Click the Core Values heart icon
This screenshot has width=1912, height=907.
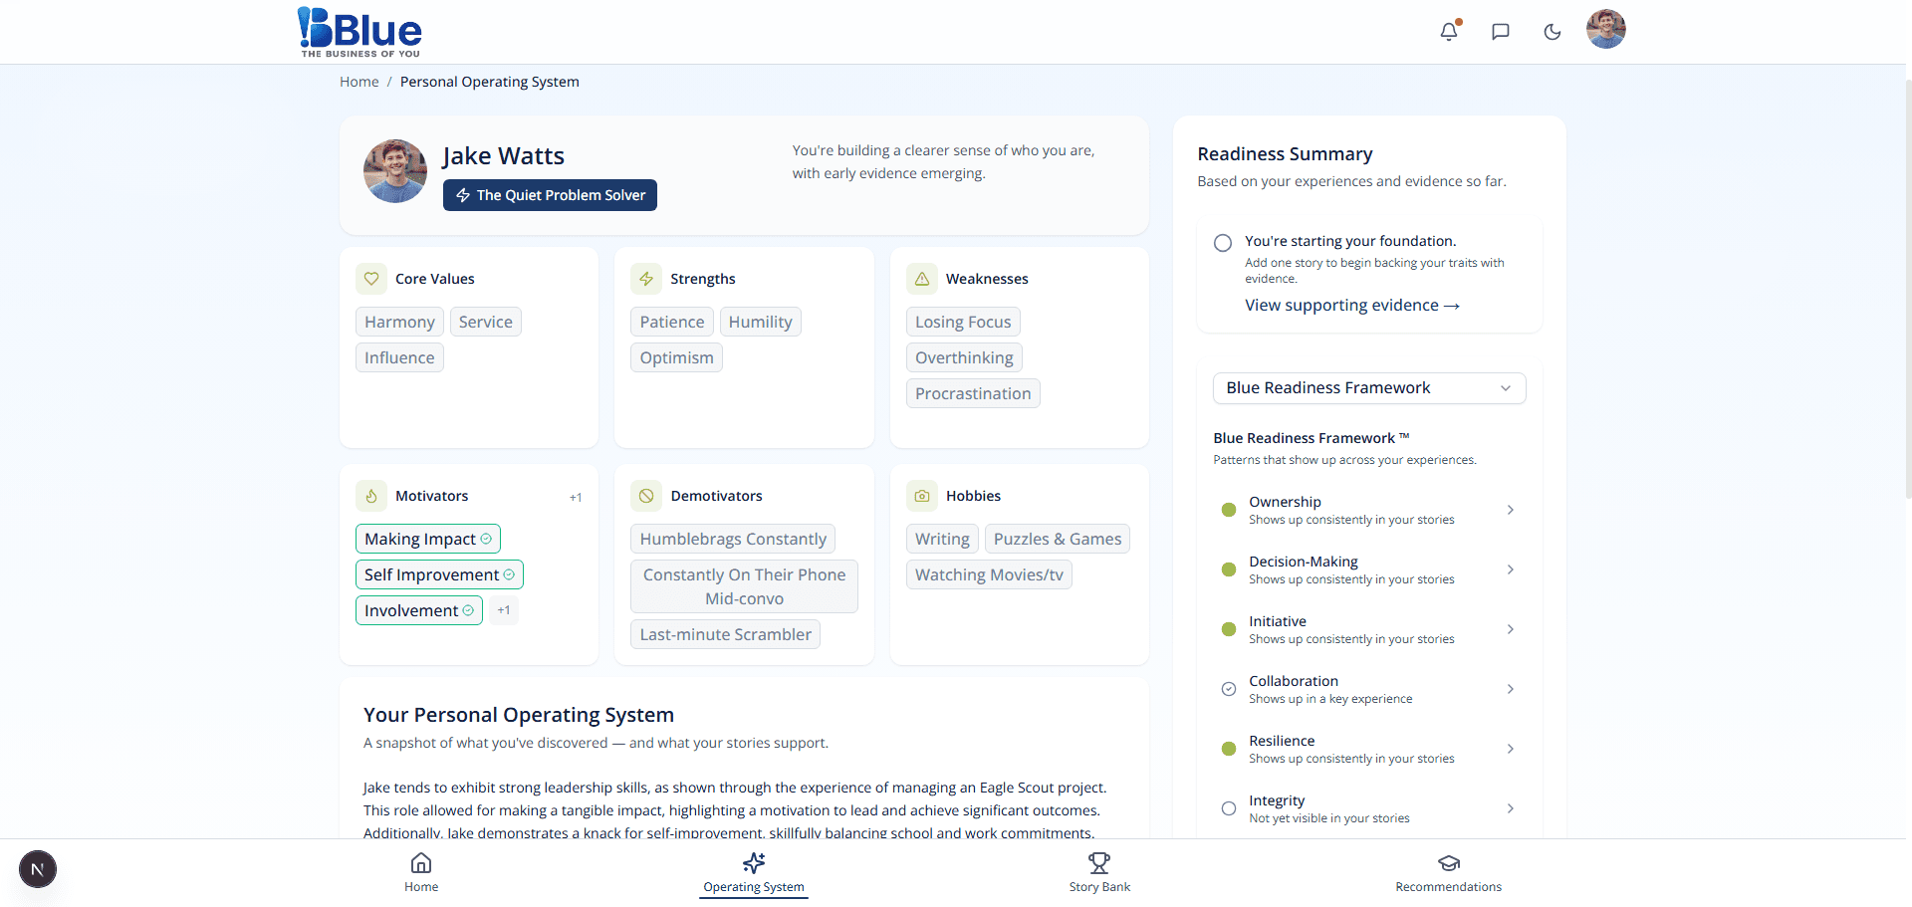371,279
